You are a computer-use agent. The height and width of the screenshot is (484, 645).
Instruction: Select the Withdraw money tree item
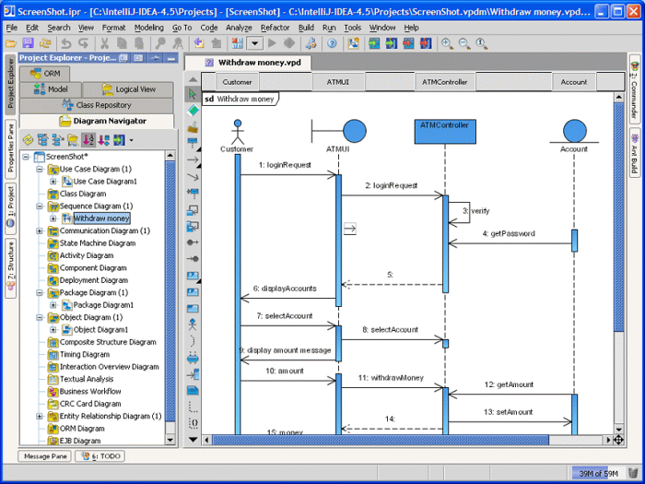click(x=101, y=218)
